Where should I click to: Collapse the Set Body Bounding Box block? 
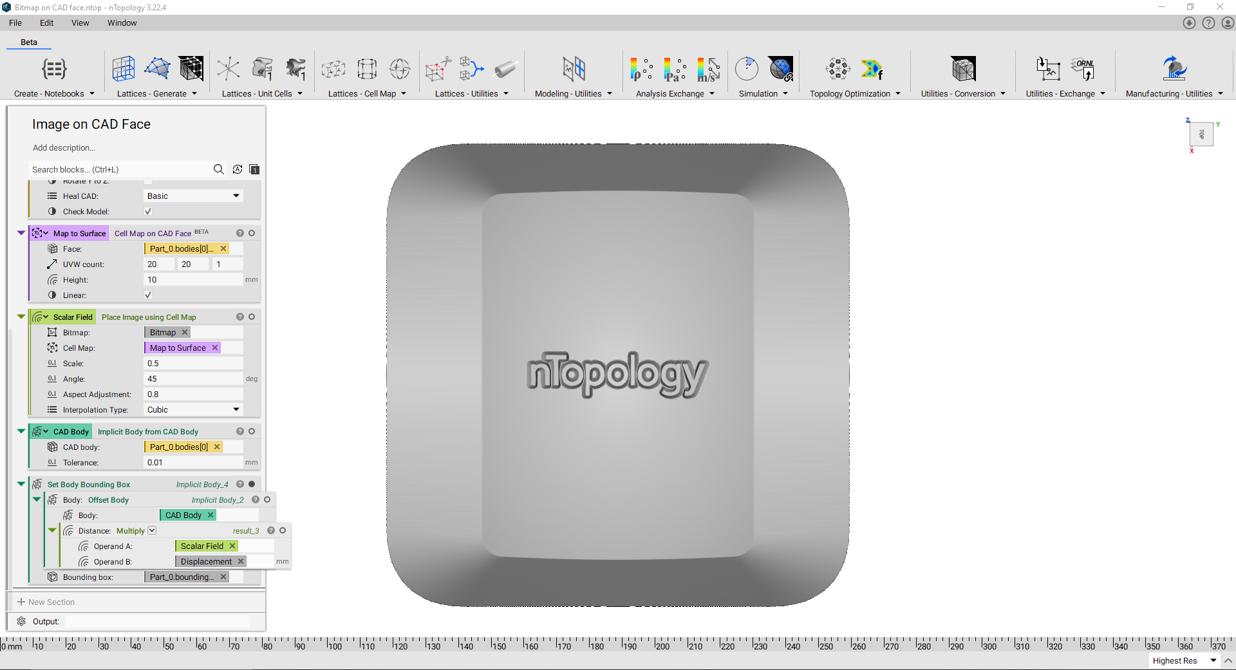[21, 484]
